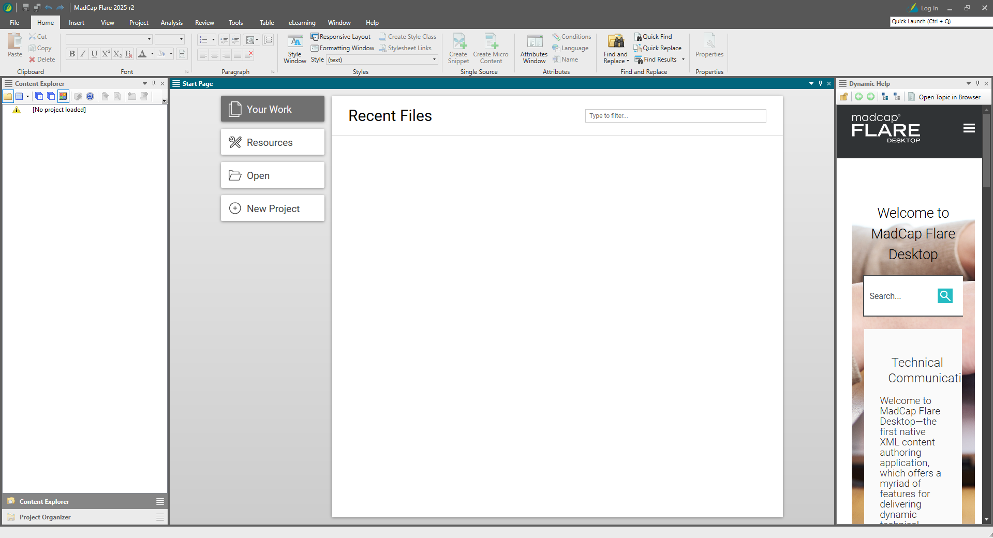Click the Find and Replace binoculars icon

[615, 41]
